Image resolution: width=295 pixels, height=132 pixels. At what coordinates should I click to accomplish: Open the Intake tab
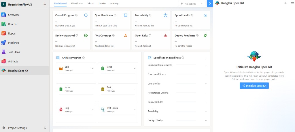(x=102, y=3)
